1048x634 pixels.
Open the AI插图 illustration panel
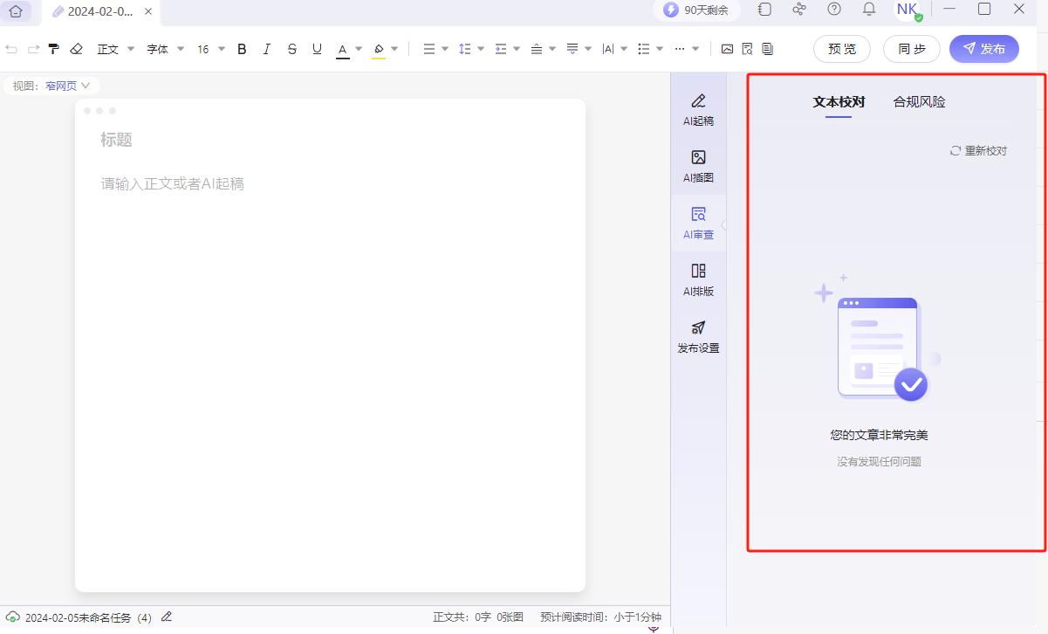pos(698,166)
